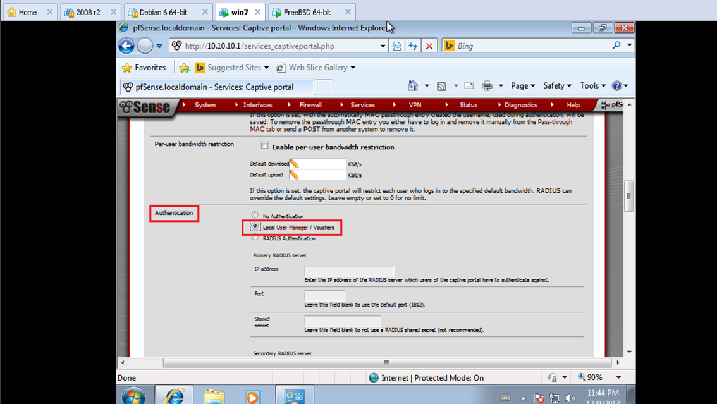Image resolution: width=717 pixels, height=404 pixels.
Task: Expand the Web Slice Gallery dropdown
Action: coord(353,68)
